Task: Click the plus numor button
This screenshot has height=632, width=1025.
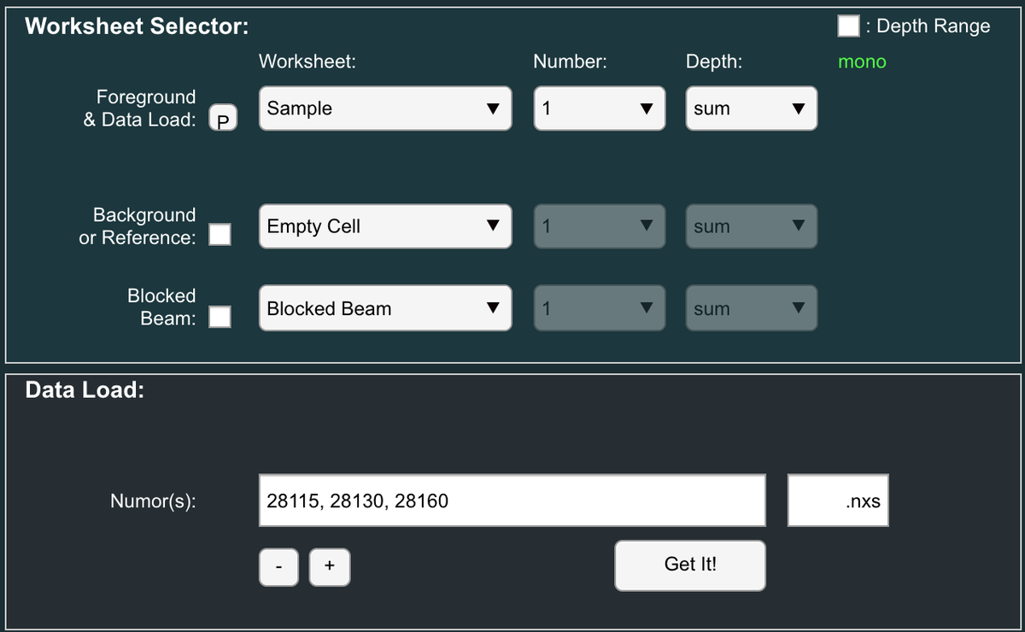Action: (330, 567)
